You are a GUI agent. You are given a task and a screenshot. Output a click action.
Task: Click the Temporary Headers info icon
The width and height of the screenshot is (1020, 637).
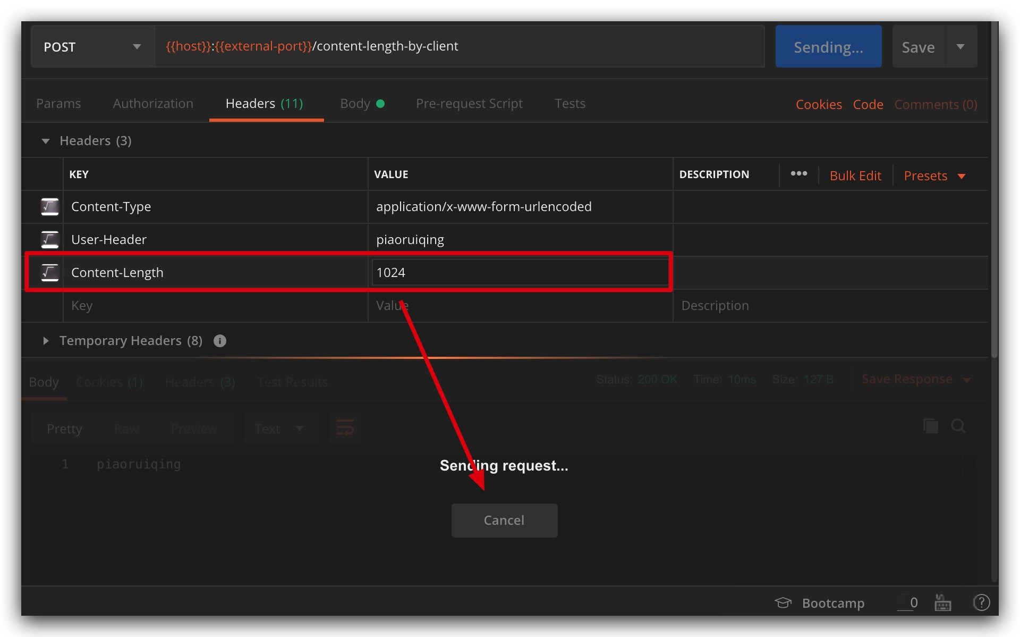tap(219, 341)
